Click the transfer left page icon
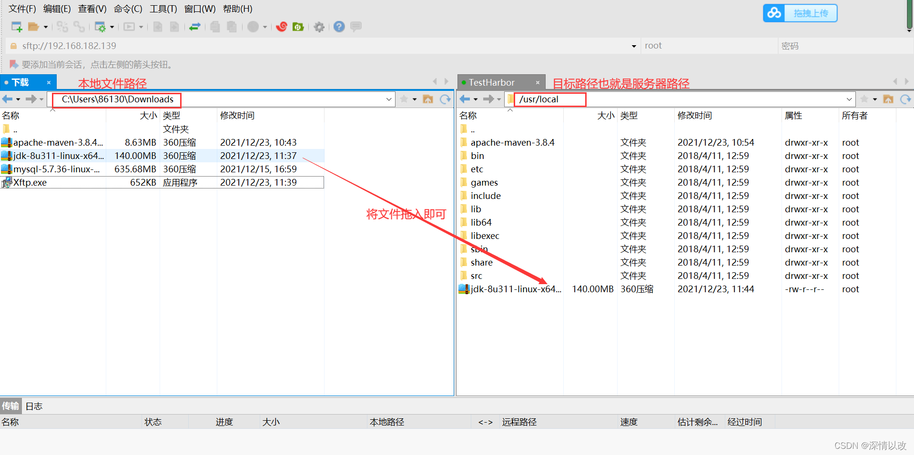 coord(158,27)
